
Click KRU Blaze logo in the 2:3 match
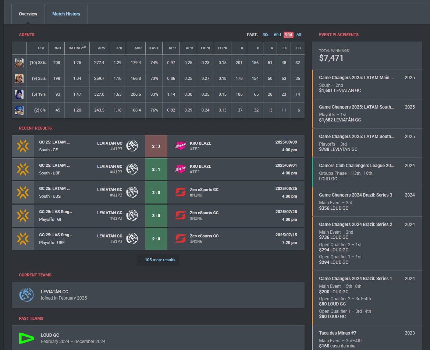(x=181, y=146)
